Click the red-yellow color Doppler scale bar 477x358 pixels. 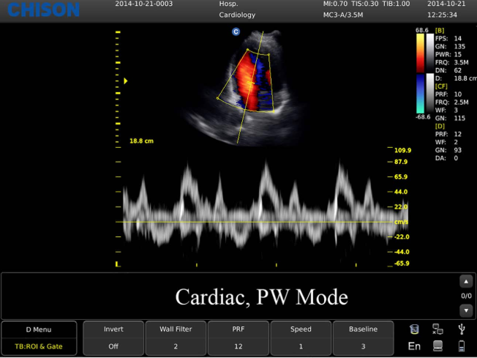click(421, 53)
